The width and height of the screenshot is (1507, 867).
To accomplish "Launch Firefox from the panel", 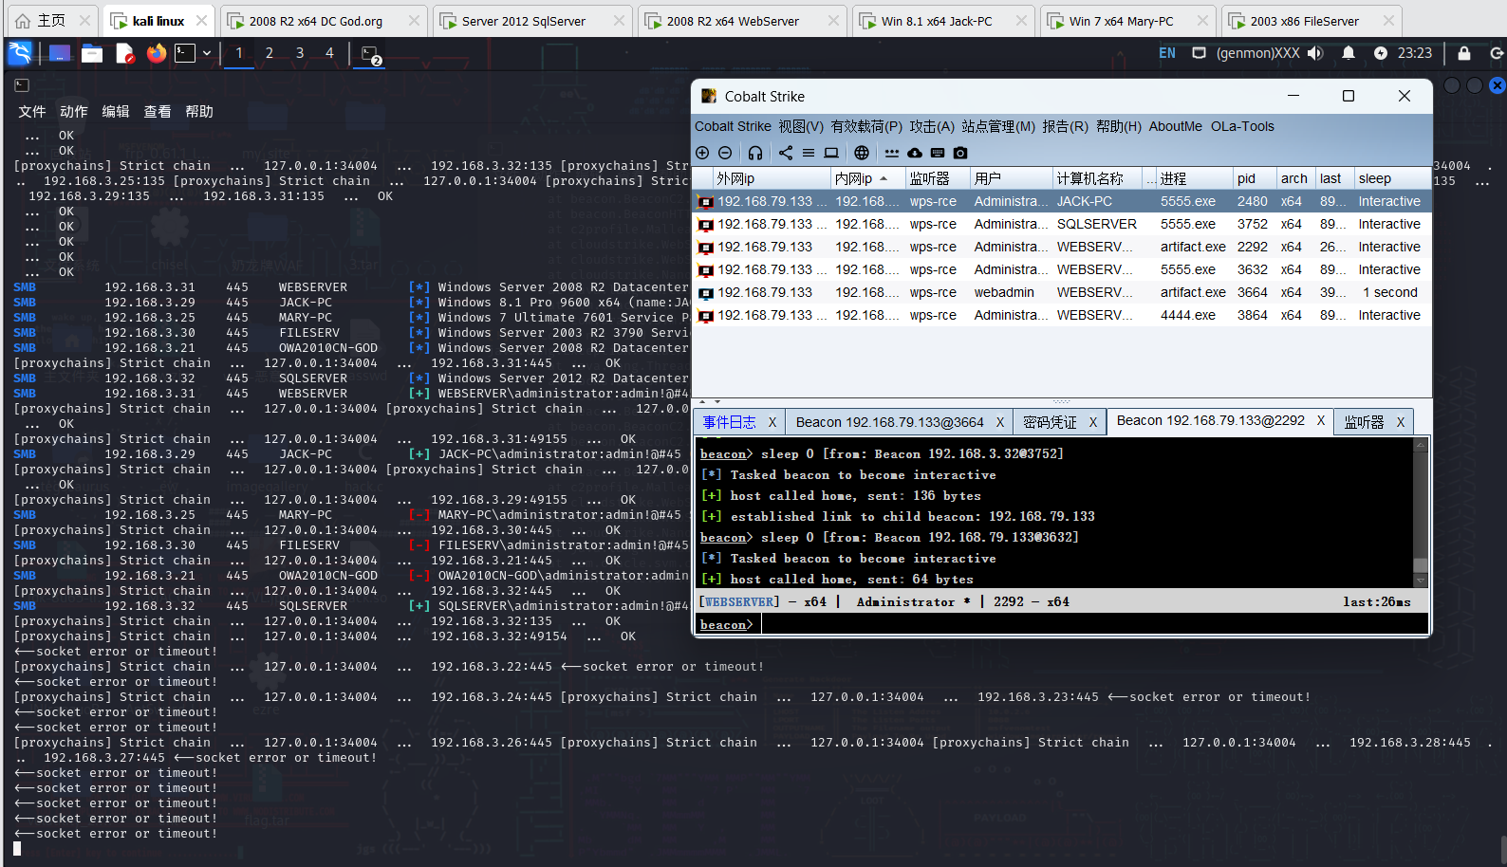I will pos(157,53).
